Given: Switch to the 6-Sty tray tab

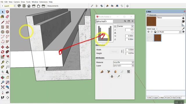Looking at the screenshot, I should click(x=179, y=98).
